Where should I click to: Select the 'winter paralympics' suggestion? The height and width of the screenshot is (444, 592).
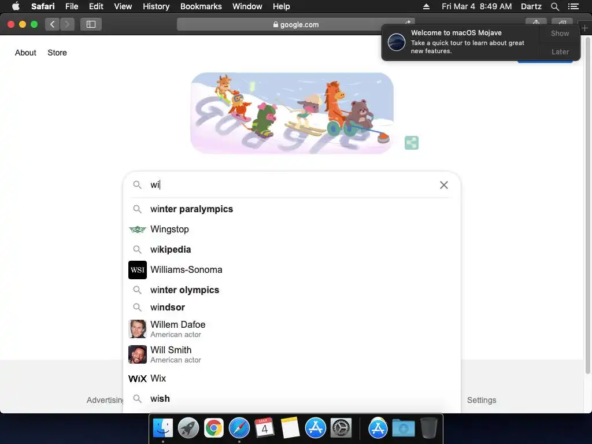[292, 209]
